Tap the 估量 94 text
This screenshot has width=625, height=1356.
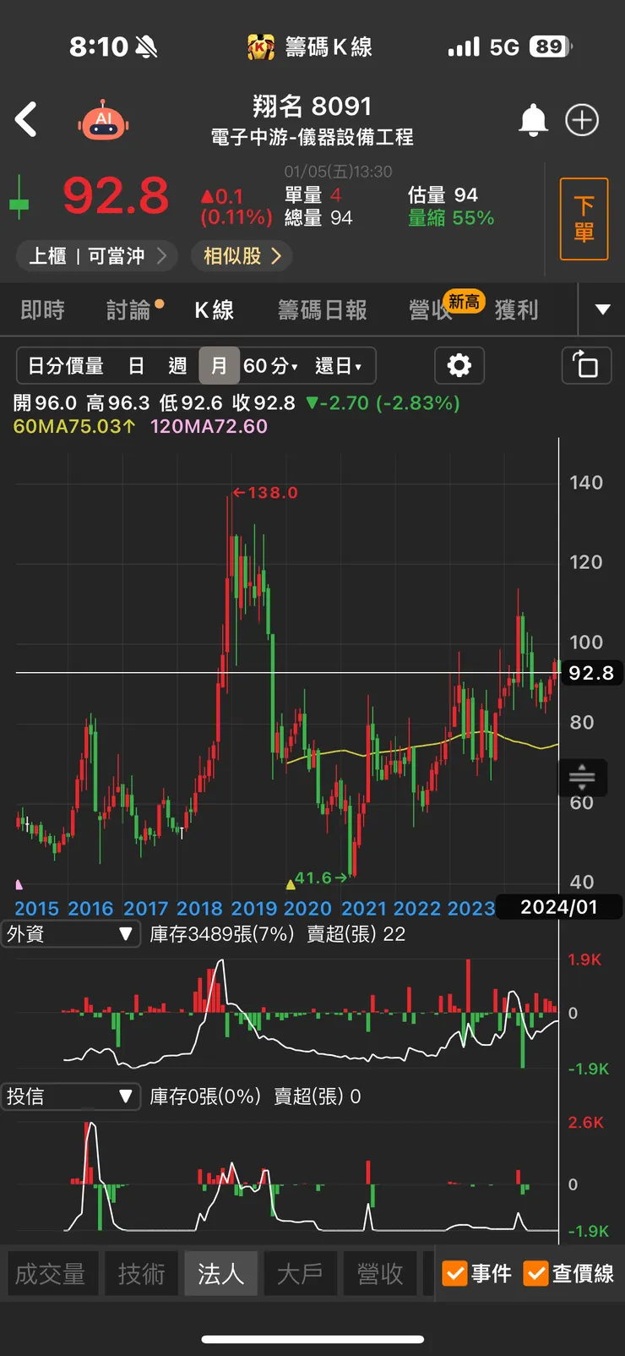(x=443, y=195)
